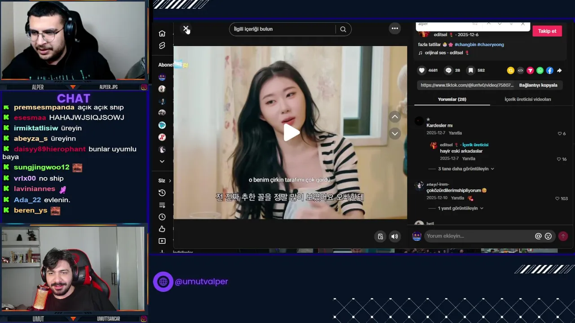Screen dimensions: 575x323
Task: Open first subscription channel avatar in sidebar
Action: [x=162, y=77]
